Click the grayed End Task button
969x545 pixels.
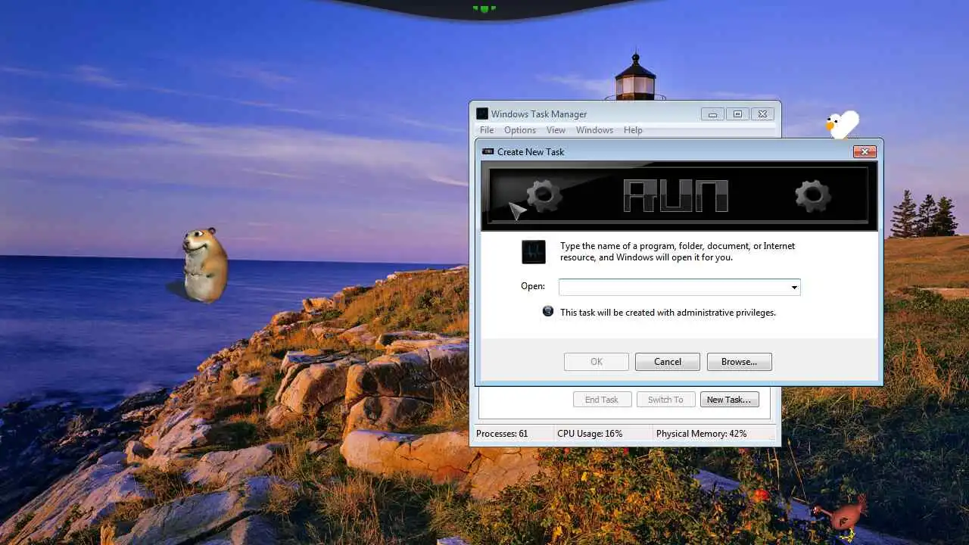[602, 400]
